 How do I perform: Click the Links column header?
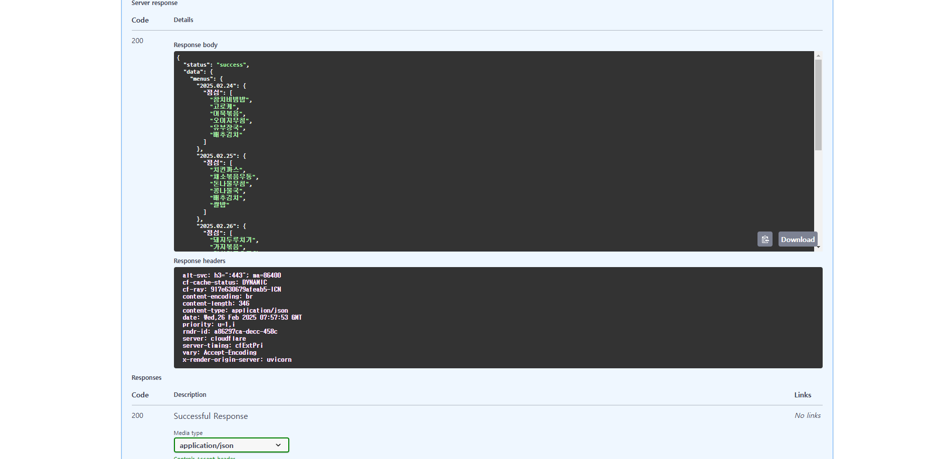click(803, 395)
